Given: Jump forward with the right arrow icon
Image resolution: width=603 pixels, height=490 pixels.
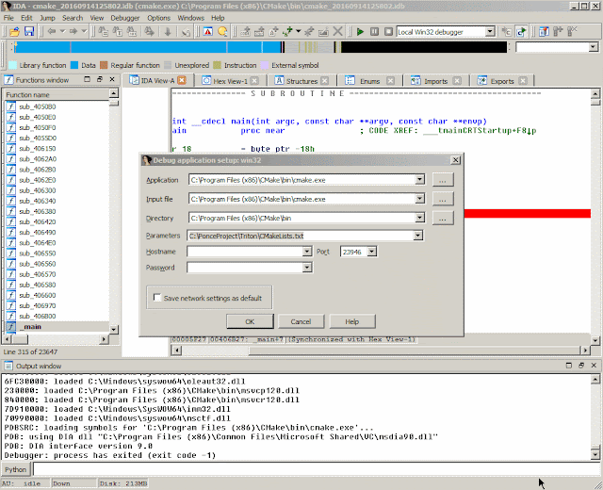Looking at the screenshot, I should pos(73,31).
